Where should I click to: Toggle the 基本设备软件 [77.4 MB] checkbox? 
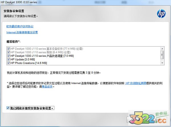(9, 49)
